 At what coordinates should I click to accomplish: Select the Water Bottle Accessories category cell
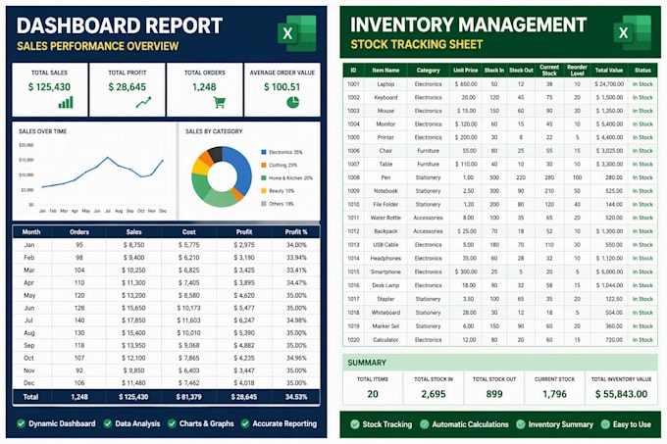pyautogui.click(x=428, y=218)
